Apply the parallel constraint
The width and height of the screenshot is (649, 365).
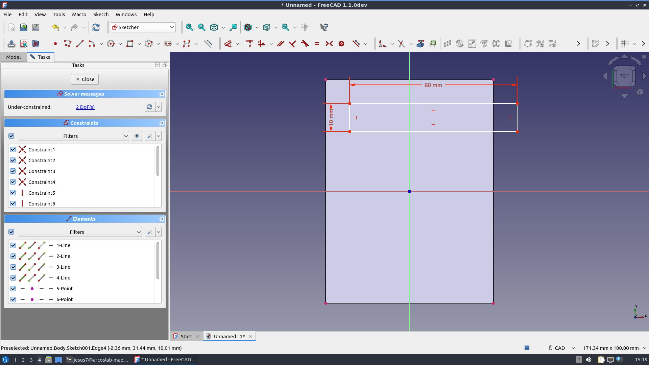[281, 44]
